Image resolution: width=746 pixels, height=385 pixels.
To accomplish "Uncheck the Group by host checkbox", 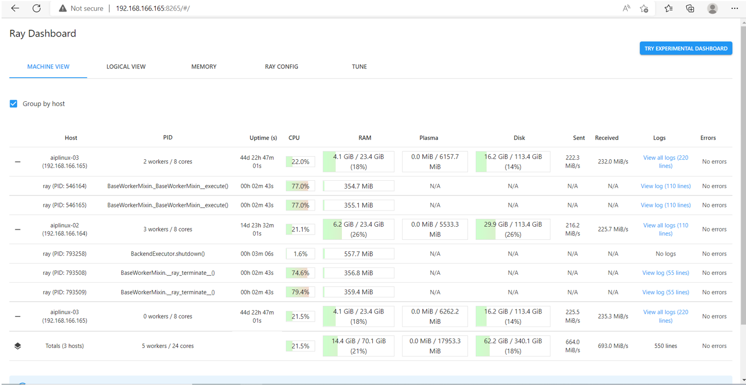I will point(14,104).
